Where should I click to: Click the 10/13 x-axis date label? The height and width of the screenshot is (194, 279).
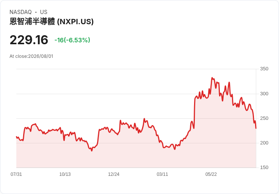point(65,174)
